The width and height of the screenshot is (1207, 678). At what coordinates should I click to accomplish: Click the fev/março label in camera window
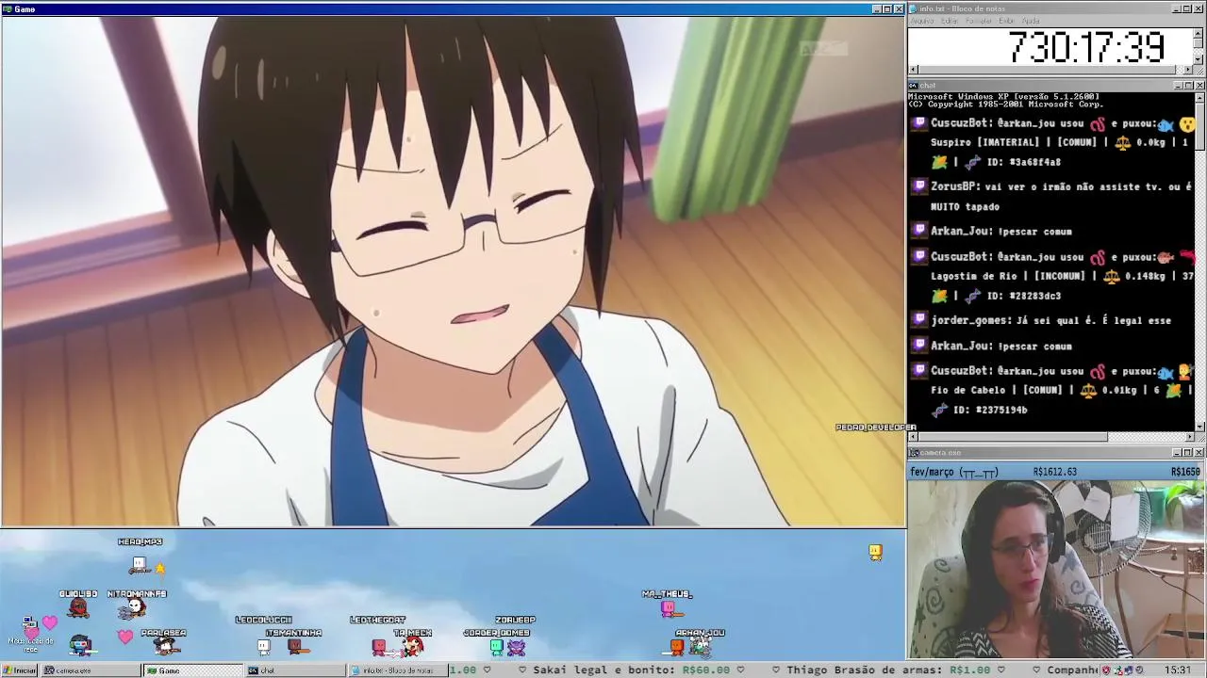pos(953,472)
